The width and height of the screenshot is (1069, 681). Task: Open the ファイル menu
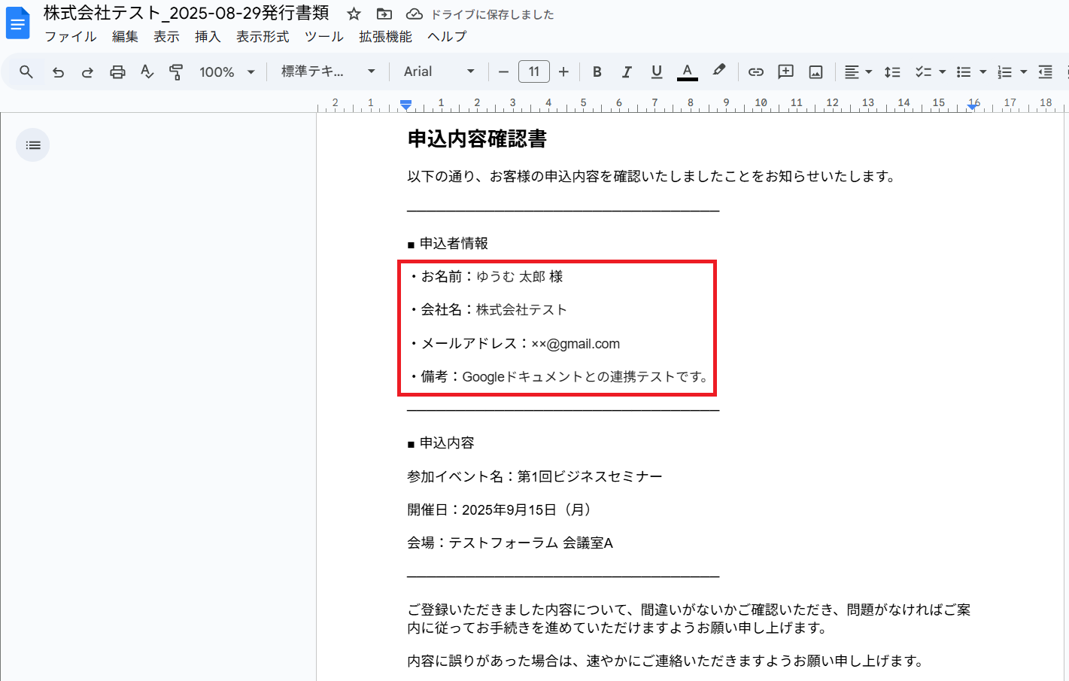(x=71, y=37)
